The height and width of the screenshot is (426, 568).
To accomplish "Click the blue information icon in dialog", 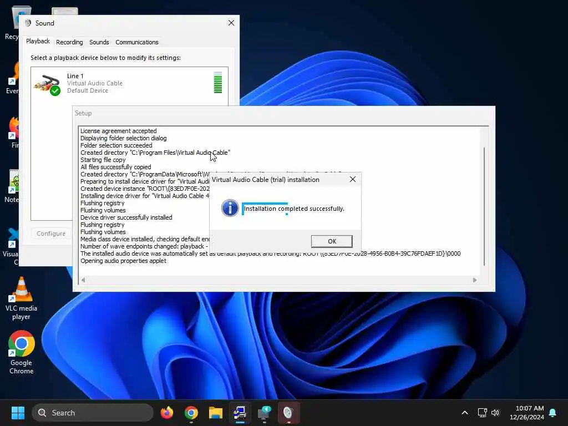I will click(x=230, y=209).
